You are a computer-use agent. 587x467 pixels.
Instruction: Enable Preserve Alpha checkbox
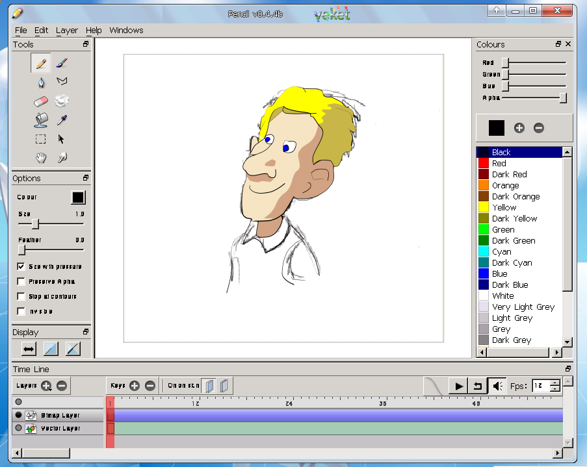[x=21, y=281]
